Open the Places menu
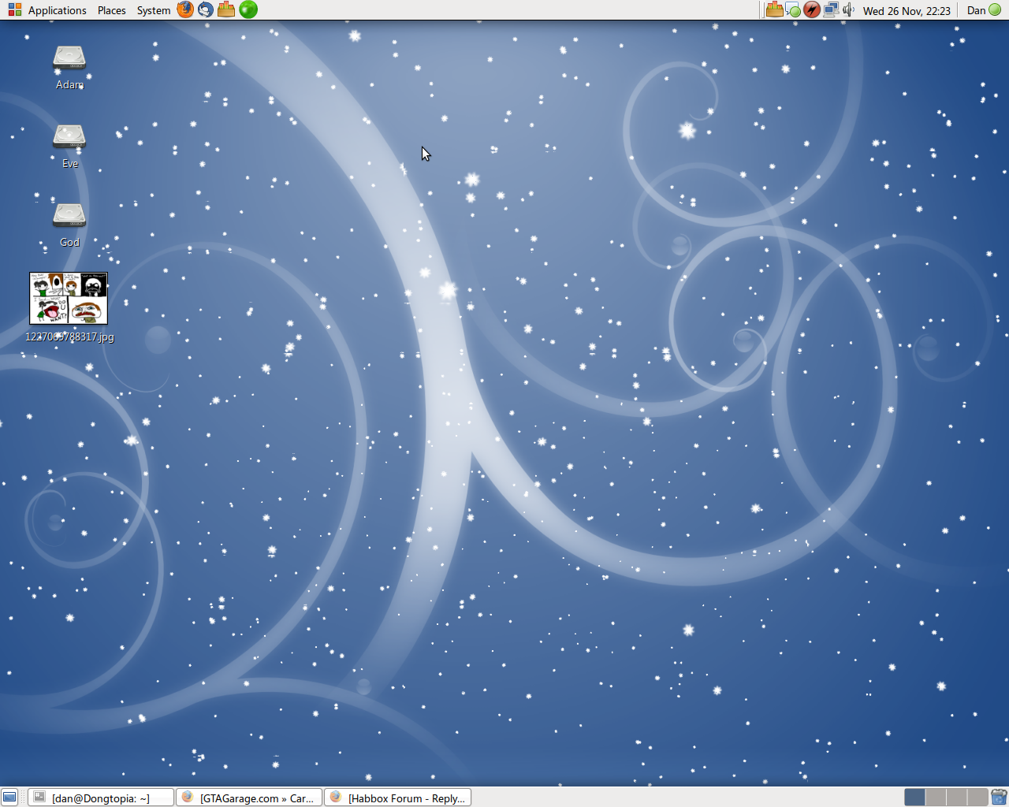1009x807 pixels. click(111, 10)
